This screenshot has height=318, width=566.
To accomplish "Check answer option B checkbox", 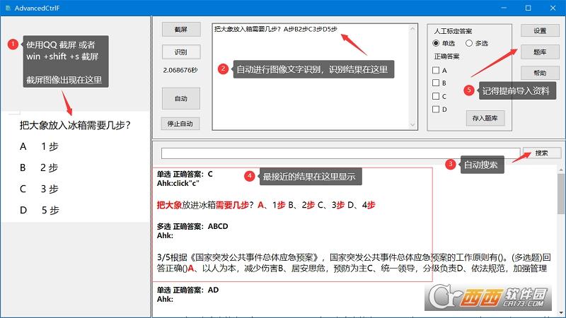I will (436, 83).
